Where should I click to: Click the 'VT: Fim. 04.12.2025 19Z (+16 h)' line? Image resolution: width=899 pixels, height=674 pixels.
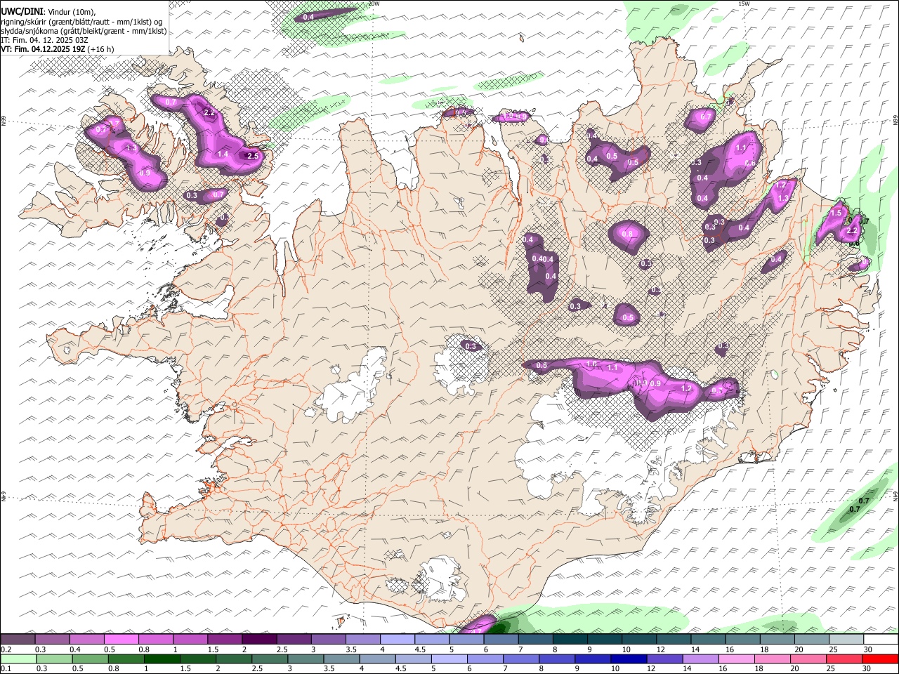pos(58,49)
